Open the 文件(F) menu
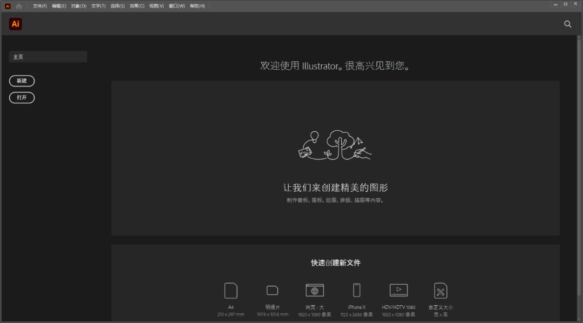Screen dimensions: 583x323 click(40, 6)
